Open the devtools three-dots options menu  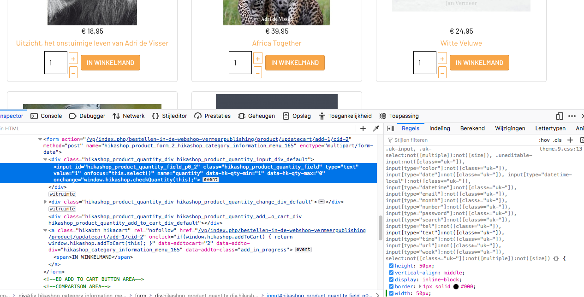pyautogui.click(x=572, y=116)
